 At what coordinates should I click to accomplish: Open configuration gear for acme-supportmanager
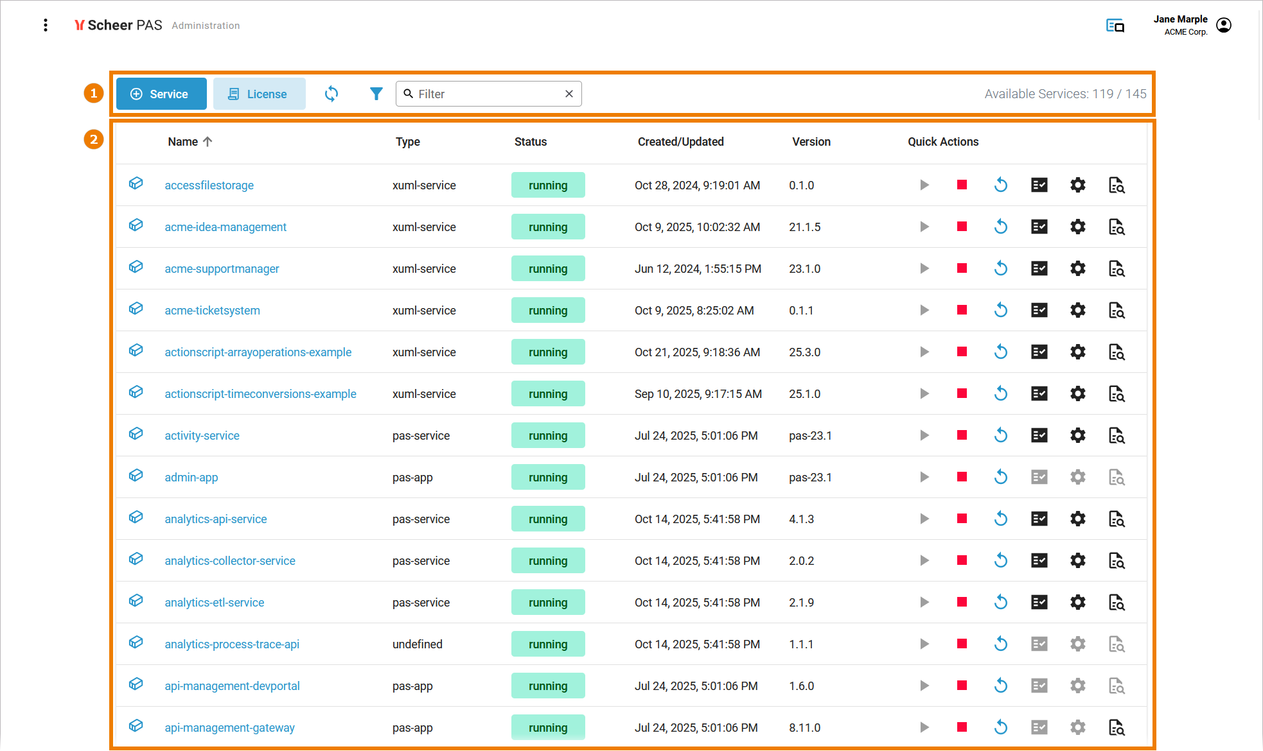pos(1077,268)
